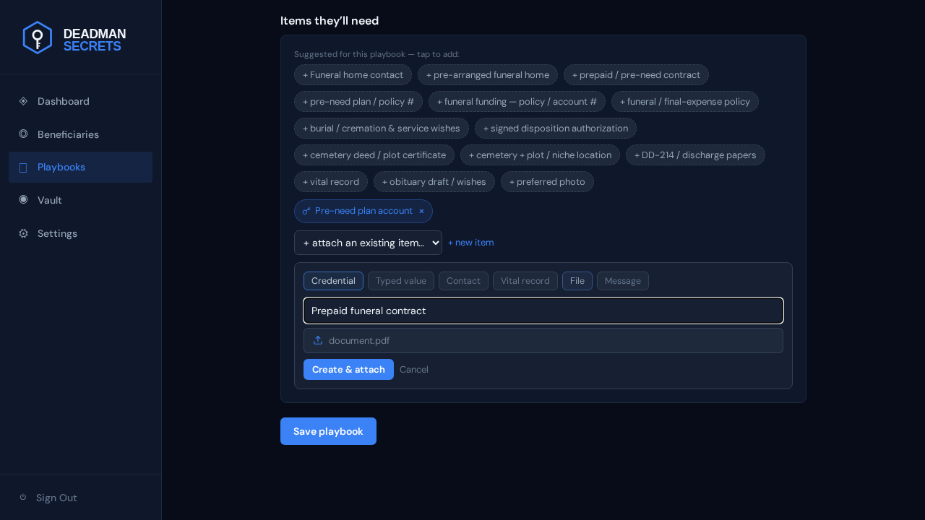Image resolution: width=925 pixels, height=520 pixels.
Task: Select Playbooks in the sidebar
Action: pyautogui.click(x=80, y=167)
